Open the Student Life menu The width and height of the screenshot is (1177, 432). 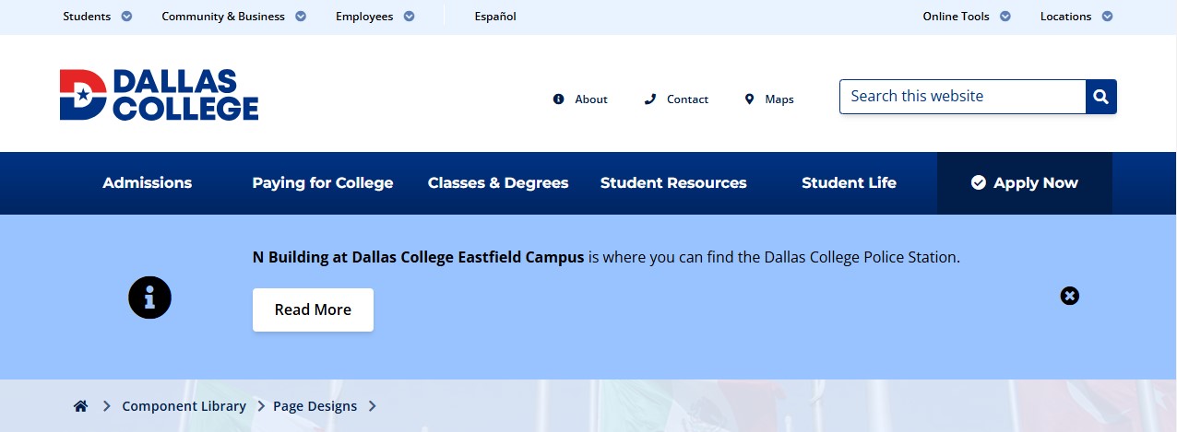849,182
